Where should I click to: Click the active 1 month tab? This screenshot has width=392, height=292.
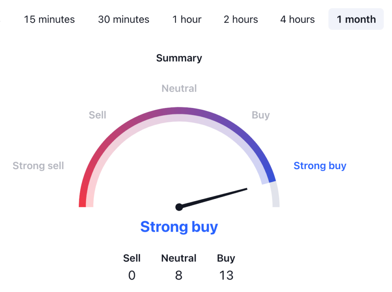[x=356, y=19]
